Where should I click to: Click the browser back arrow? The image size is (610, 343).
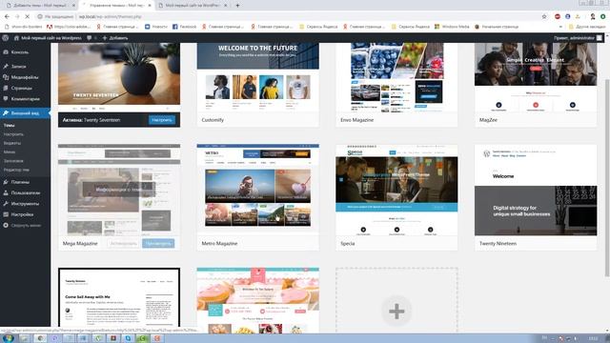[x=7, y=17]
